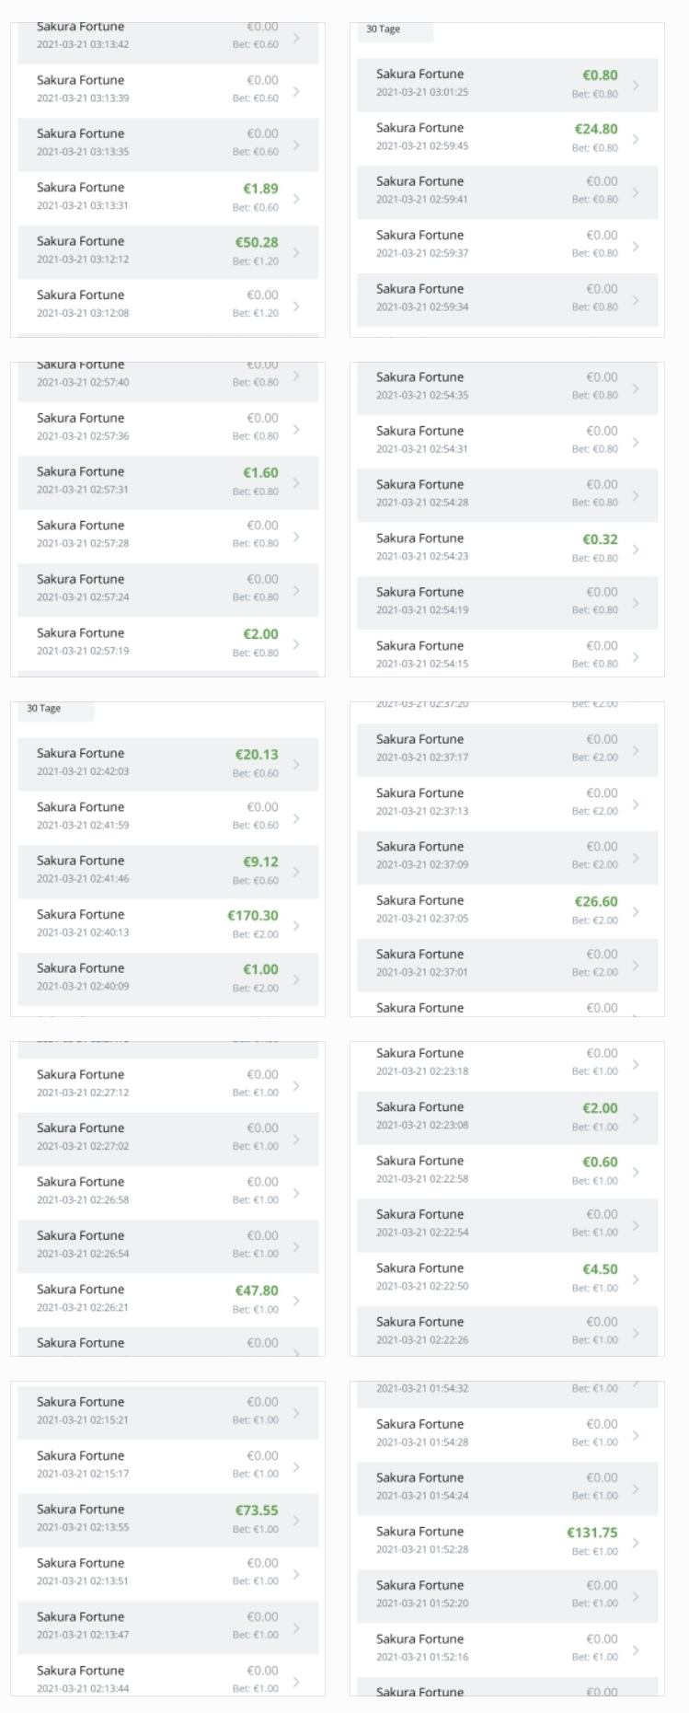
Task: Click the chevron on the €170.30 win row
Action: pos(296,925)
